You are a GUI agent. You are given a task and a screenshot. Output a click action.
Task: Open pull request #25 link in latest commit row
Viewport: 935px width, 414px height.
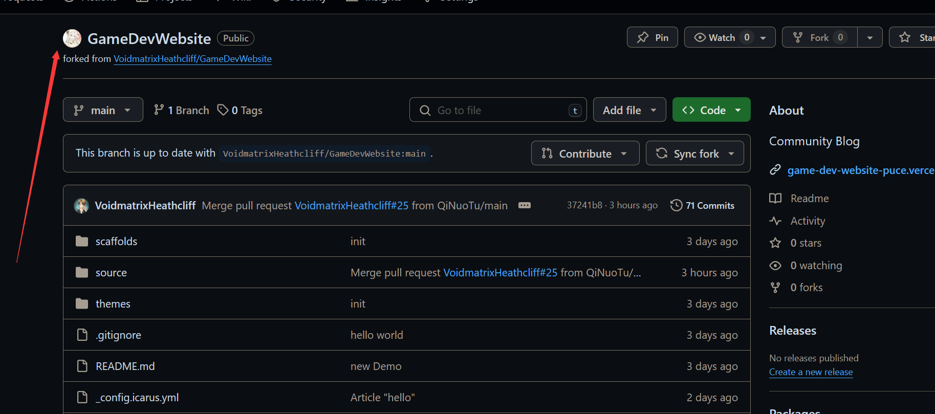(x=352, y=206)
